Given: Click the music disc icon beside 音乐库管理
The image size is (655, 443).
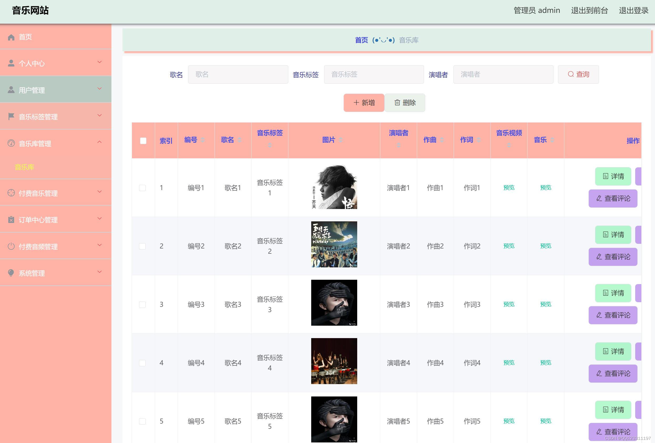Looking at the screenshot, I should [x=11, y=143].
